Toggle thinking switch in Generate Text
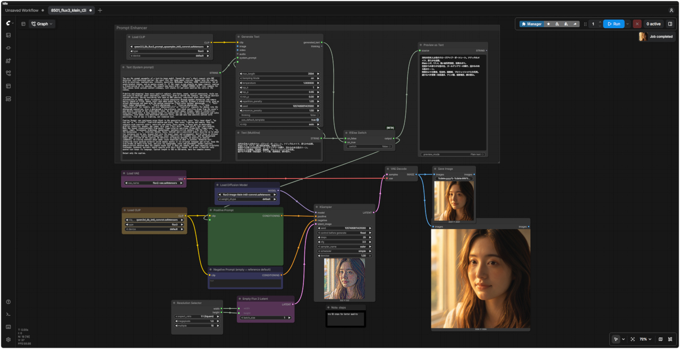This screenshot has height=349, width=680. coord(279,115)
